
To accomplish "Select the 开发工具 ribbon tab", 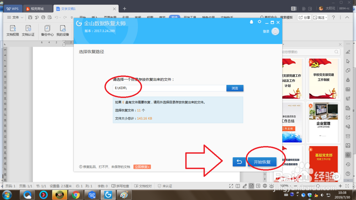I will pyautogui.click(x=190, y=17).
